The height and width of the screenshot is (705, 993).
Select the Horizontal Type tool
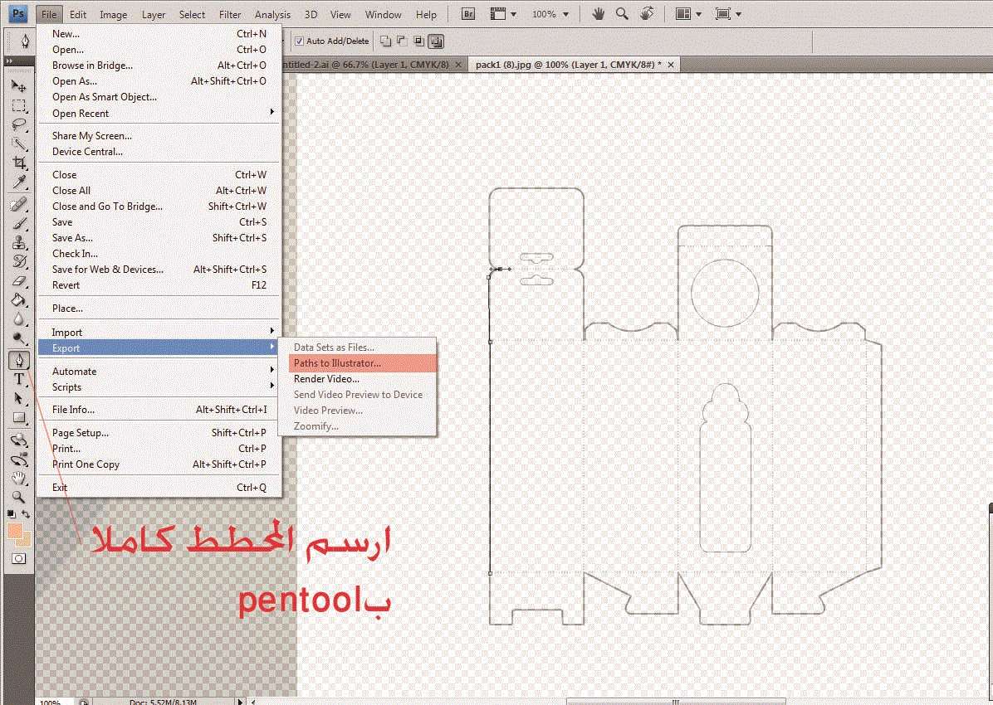(19, 379)
